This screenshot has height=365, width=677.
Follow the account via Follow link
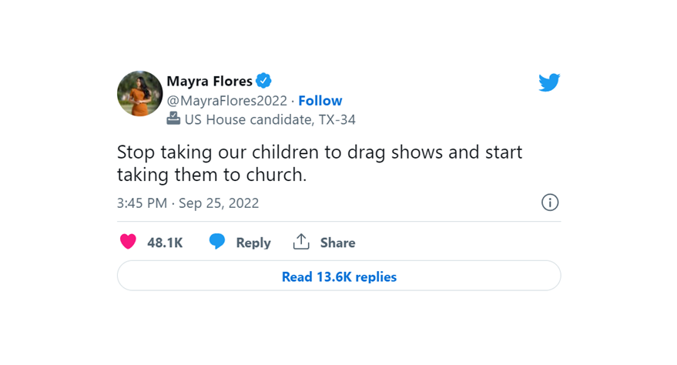[x=320, y=101]
